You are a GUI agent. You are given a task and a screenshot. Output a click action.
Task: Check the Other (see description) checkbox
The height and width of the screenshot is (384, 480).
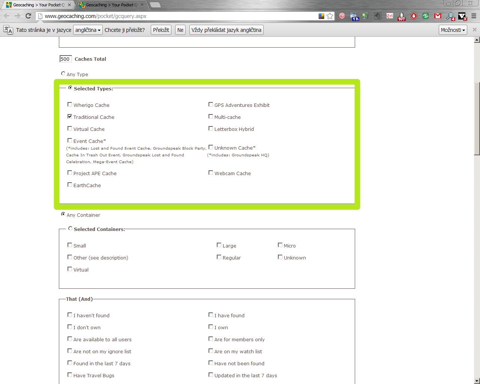coord(70,257)
